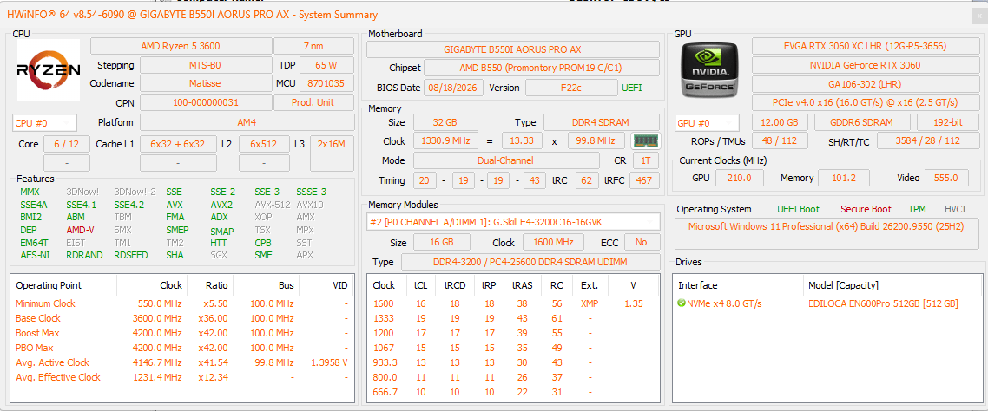Click the MTS-B0 stepping value
Viewport: 988px width, 411px height.
(206, 65)
